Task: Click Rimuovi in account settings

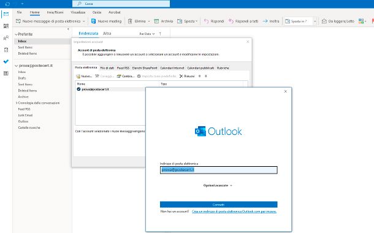Action: pos(187,76)
